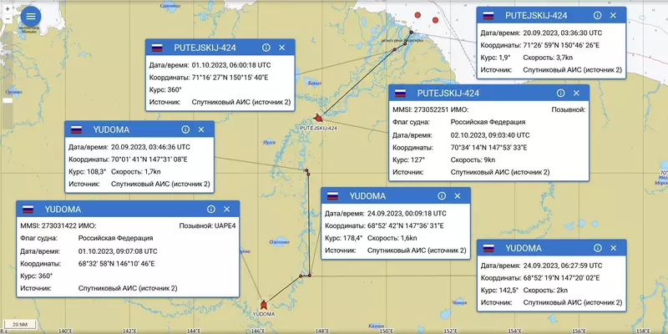Open the hamburger main menu
668x334 pixels.
[x=31, y=17]
